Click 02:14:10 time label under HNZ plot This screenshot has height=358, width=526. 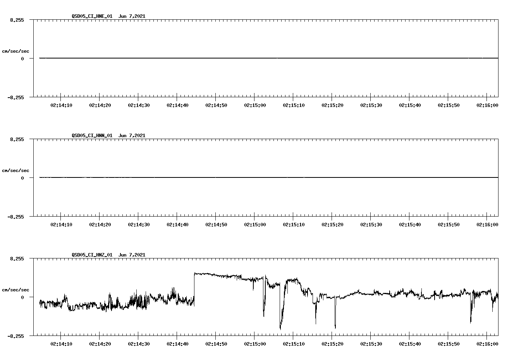(61, 344)
